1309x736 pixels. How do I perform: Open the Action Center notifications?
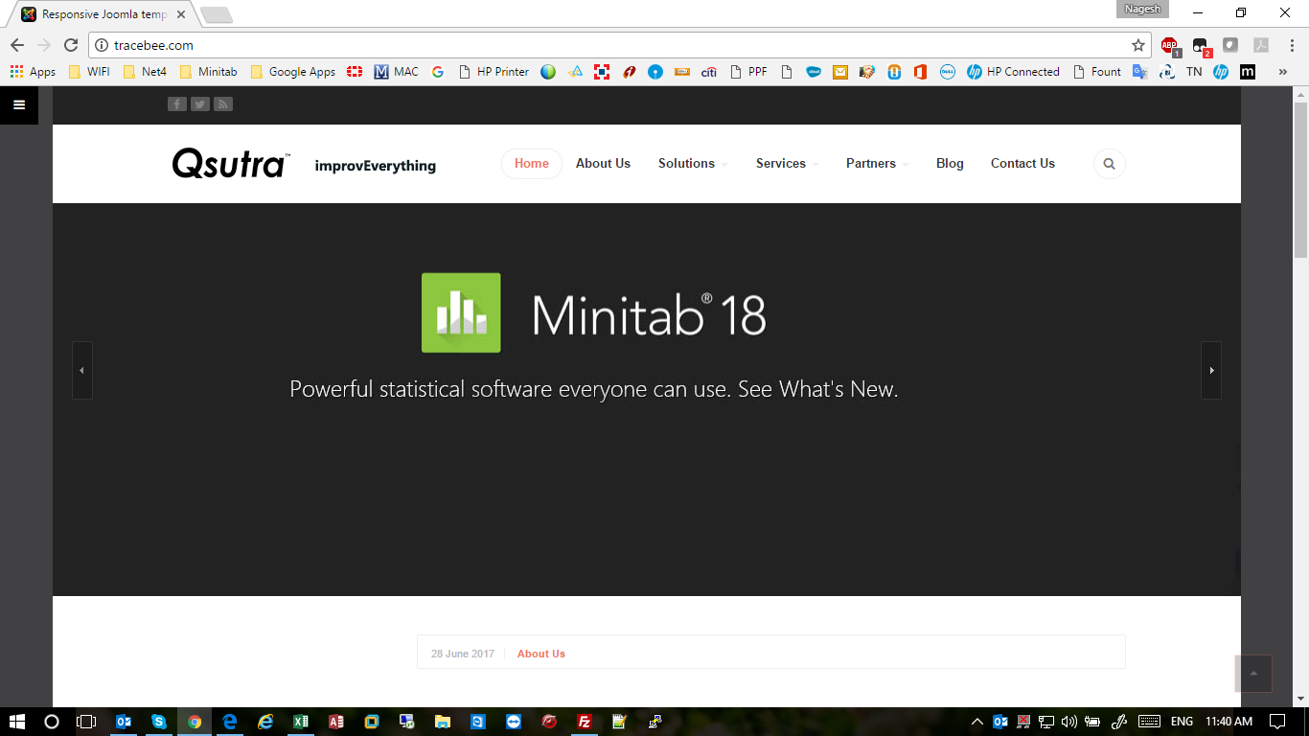[1277, 722]
